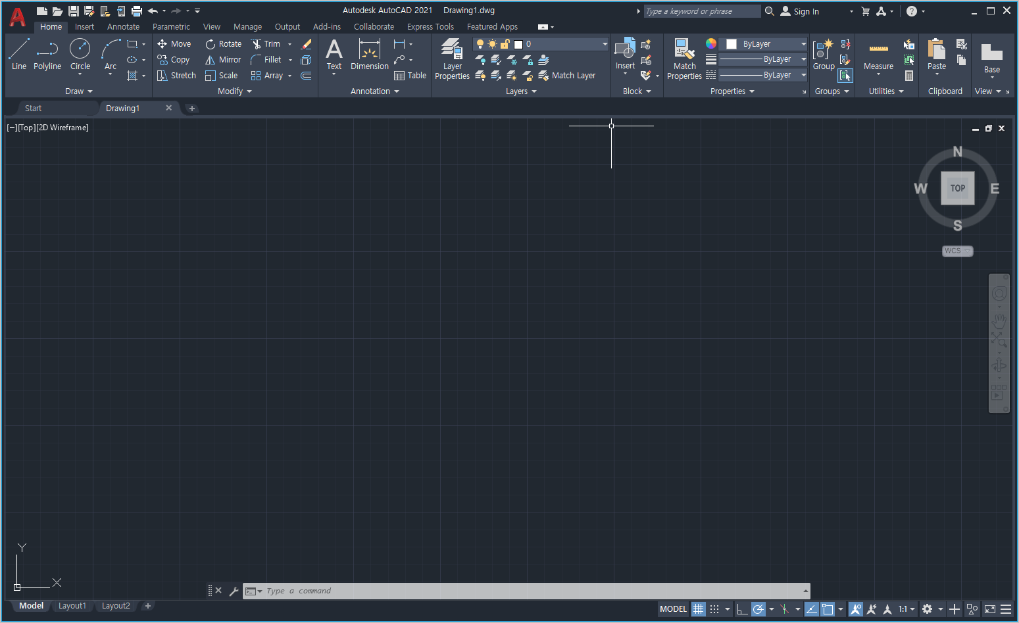Insert a Table
This screenshot has height=623, width=1019.
410,76
